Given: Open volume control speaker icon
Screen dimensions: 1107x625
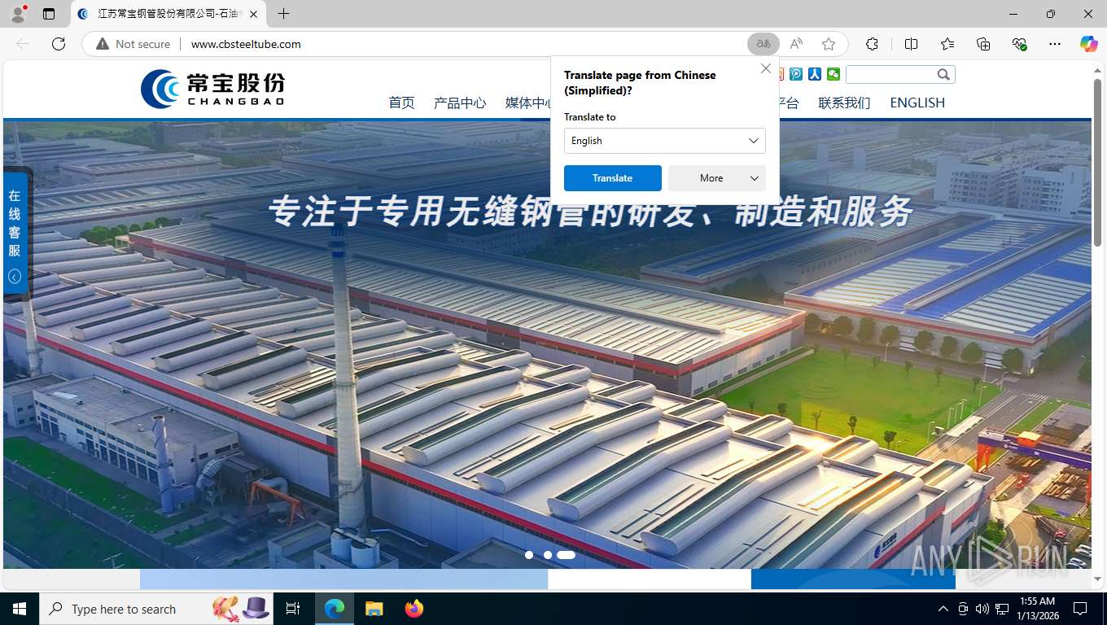Looking at the screenshot, I should pos(982,609).
